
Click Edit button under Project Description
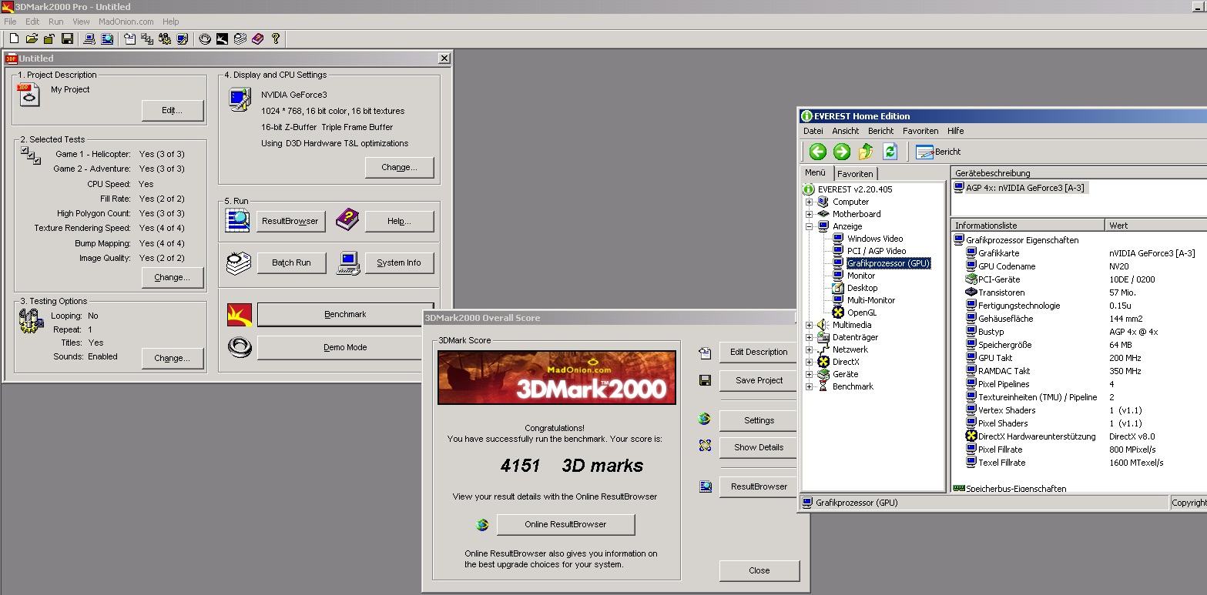[173, 111]
